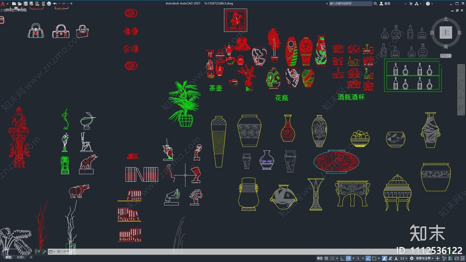Screen dimensions: 466x262
Task: Click the keyword search input field
Action: pyautogui.click(x=350, y=3)
